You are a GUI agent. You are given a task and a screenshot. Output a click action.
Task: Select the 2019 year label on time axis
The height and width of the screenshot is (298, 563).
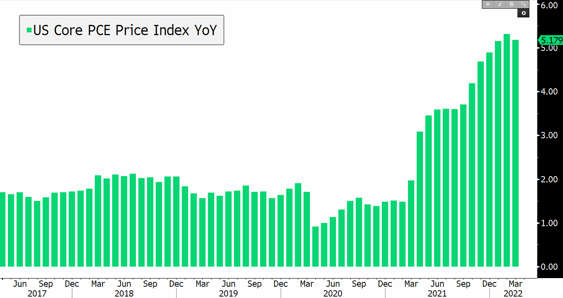point(229,293)
